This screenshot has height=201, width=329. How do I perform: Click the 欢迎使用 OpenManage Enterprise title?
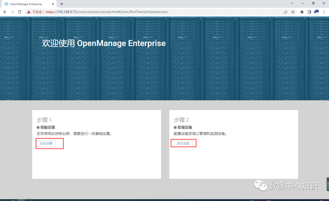(104, 43)
